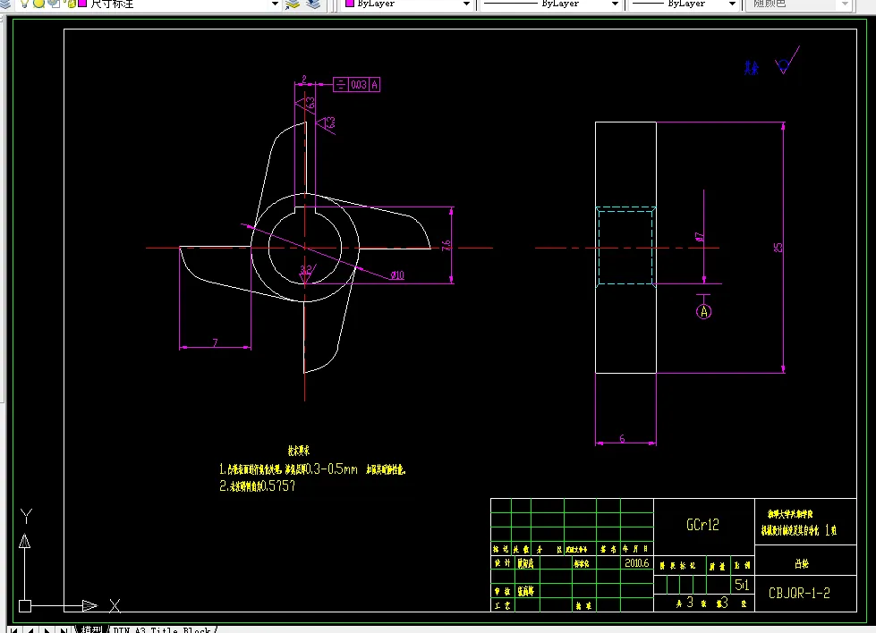Viewport: 876px width, 633px height.
Task: Select the cyan dashed hidden bore rectangle
Action: (x=625, y=246)
